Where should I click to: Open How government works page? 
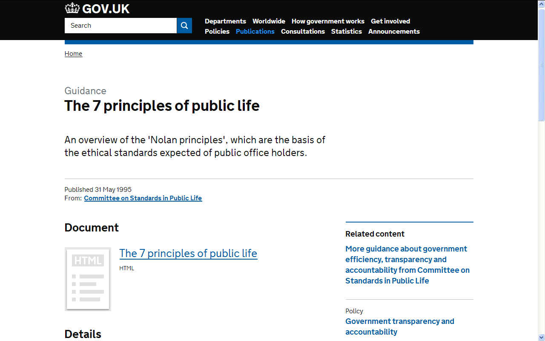[x=328, y=21]
